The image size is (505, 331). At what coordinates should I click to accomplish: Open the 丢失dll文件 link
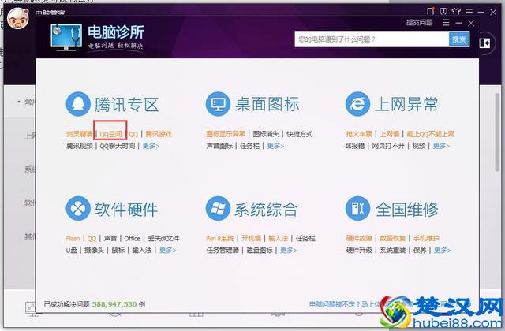click(163, 238)
